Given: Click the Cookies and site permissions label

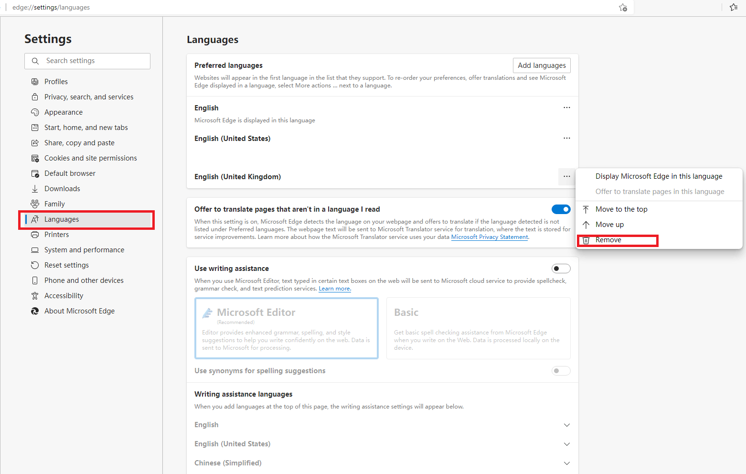Looking at the screenshot, I should [91, 158].
